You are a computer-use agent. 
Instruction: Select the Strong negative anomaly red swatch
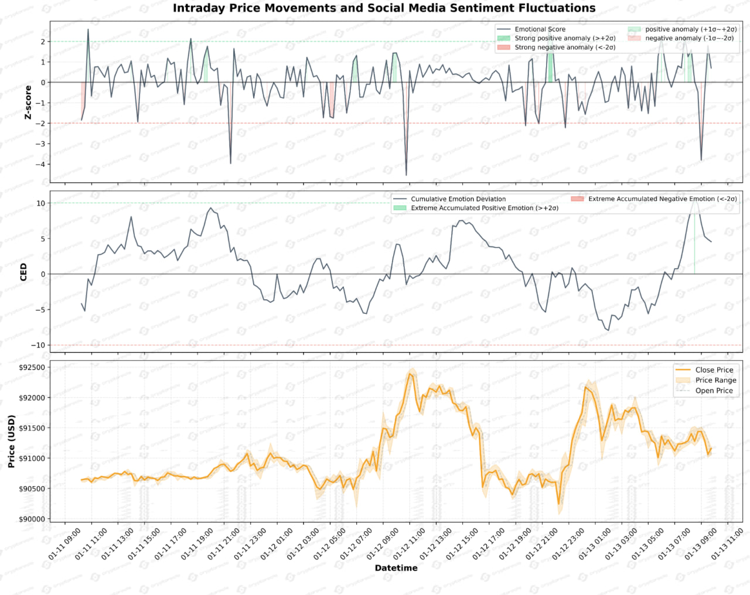coord(503,47)
